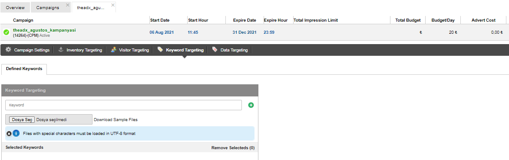Click the Visitor Targeting person icon

(113, 50)
